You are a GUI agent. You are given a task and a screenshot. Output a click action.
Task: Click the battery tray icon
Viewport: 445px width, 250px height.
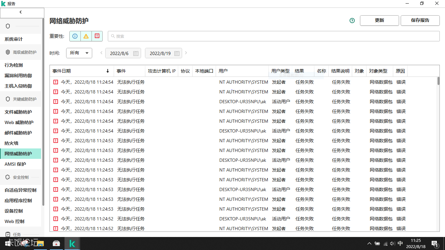point(377,243)
